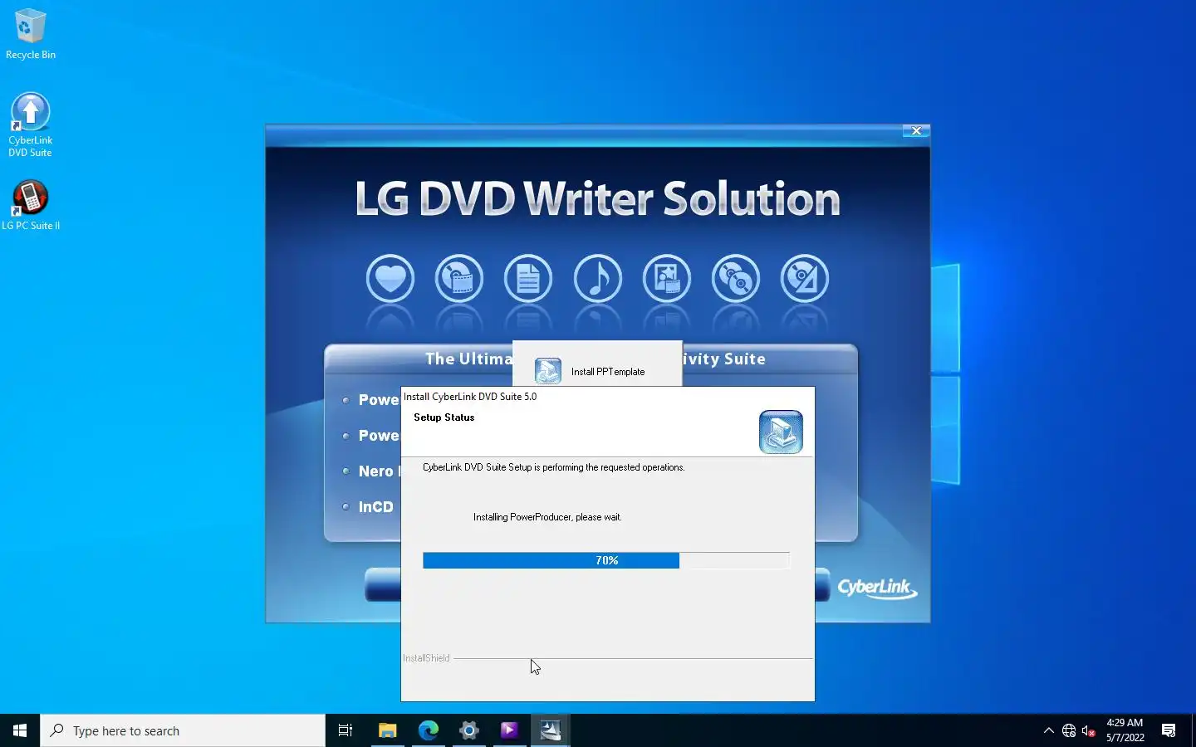Launch Microsoft Edge from taskbar

(x=428, y=730)
